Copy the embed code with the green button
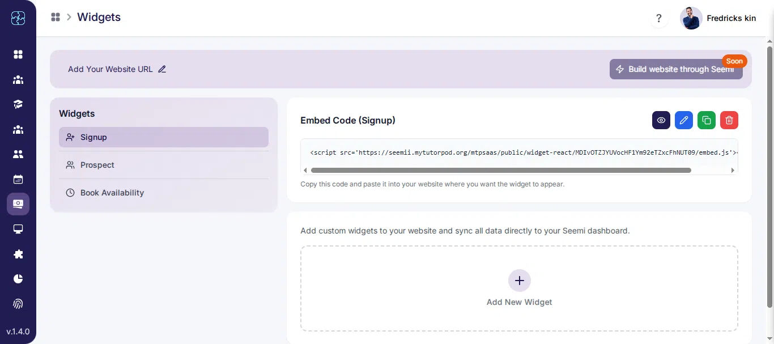 (x=707, y=120)
